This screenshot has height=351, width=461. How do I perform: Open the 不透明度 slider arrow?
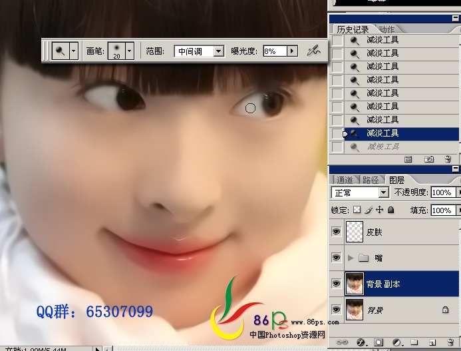pos(458,192)
